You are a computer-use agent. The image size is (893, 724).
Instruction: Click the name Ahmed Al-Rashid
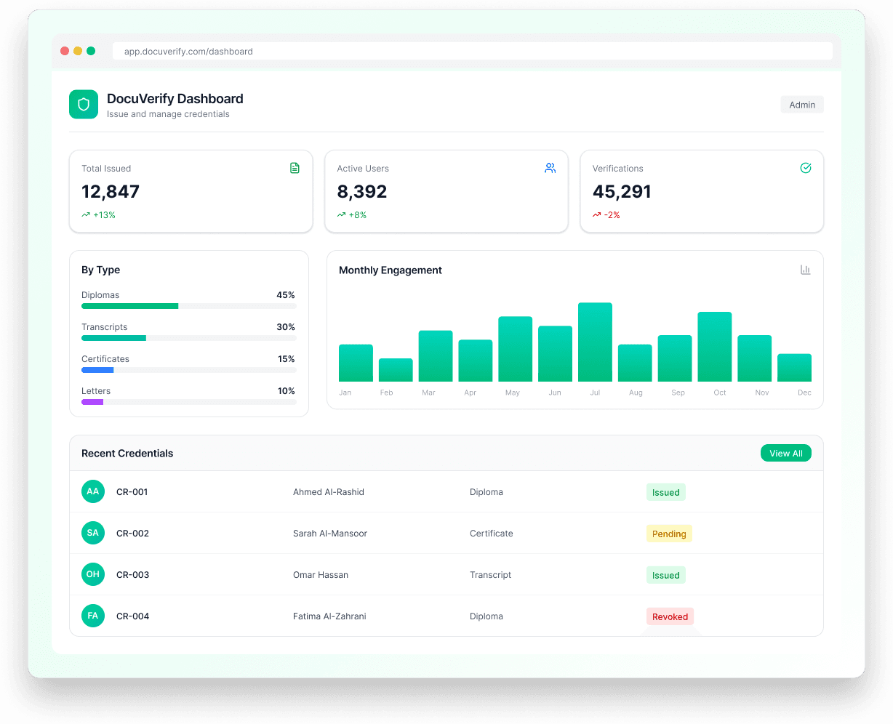[x=329, y=492]
